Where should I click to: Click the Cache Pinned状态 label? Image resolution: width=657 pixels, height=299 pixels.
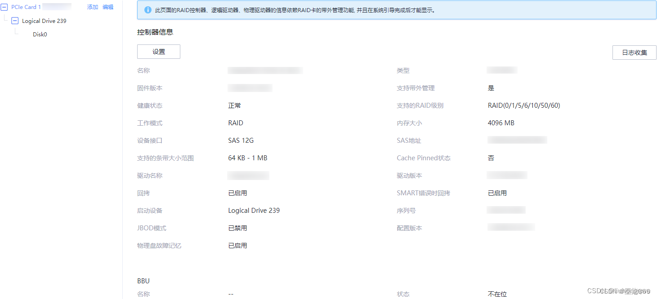click(424, 158)
